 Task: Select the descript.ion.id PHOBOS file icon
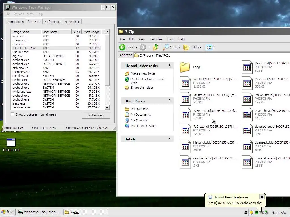pos(247,131)
